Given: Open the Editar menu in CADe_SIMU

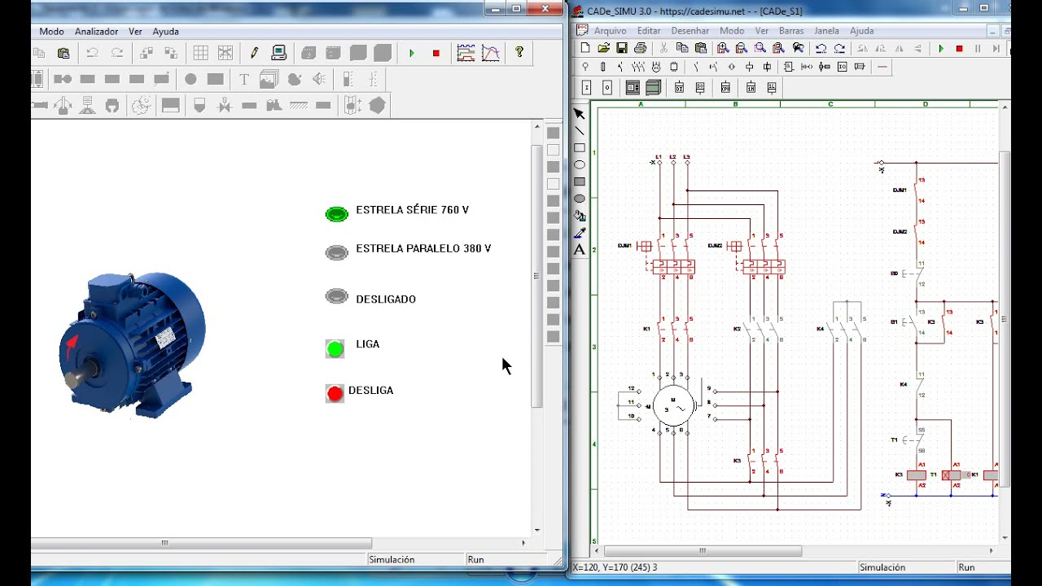Looking at the screenshot, I should [649, 31].
